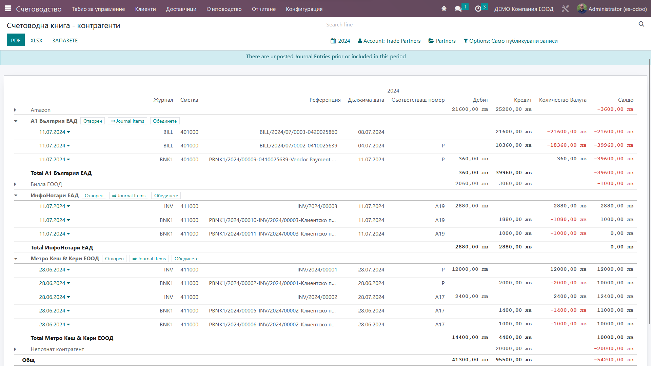Open the conversations chat icon
Screen dimensions: 651x366
tap(458, 9)
